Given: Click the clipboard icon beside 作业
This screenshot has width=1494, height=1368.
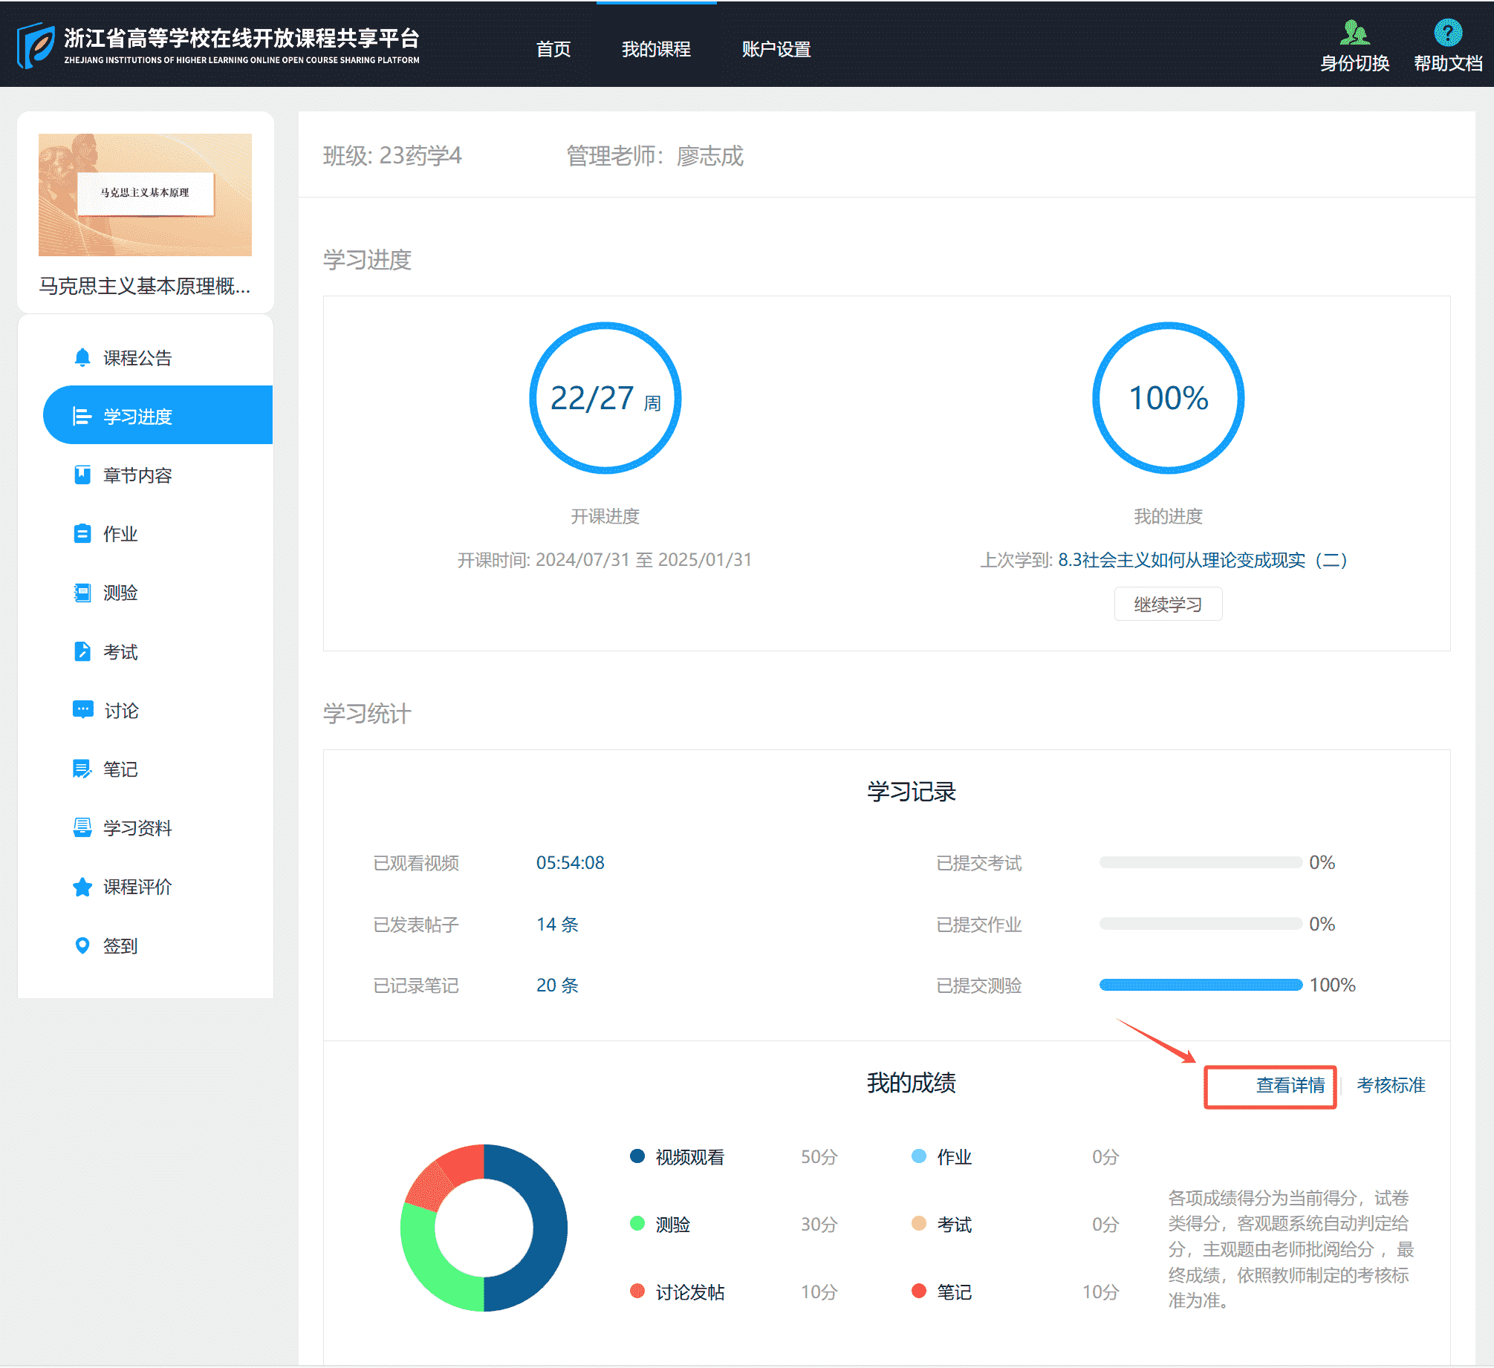Looking at the screenshot, I should click(x=82, y=534).
